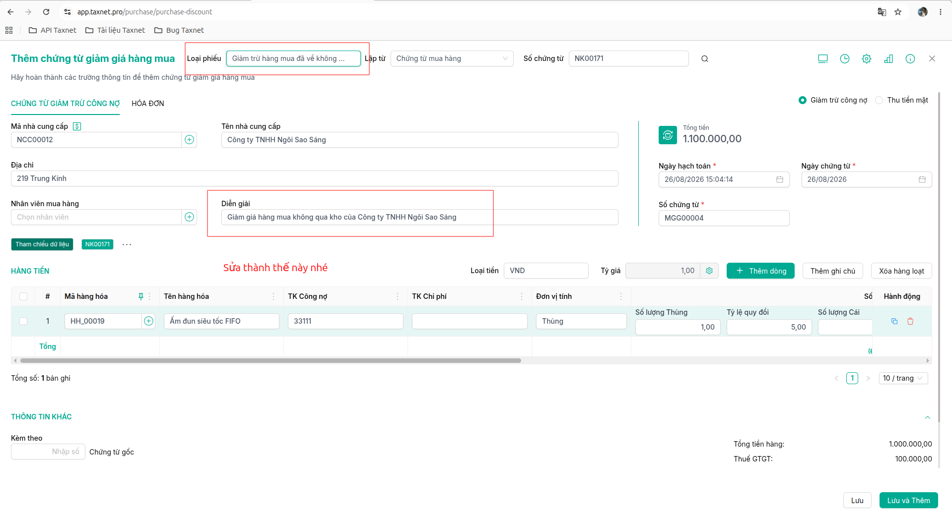Open the settings gear in header

coord(866,59)
